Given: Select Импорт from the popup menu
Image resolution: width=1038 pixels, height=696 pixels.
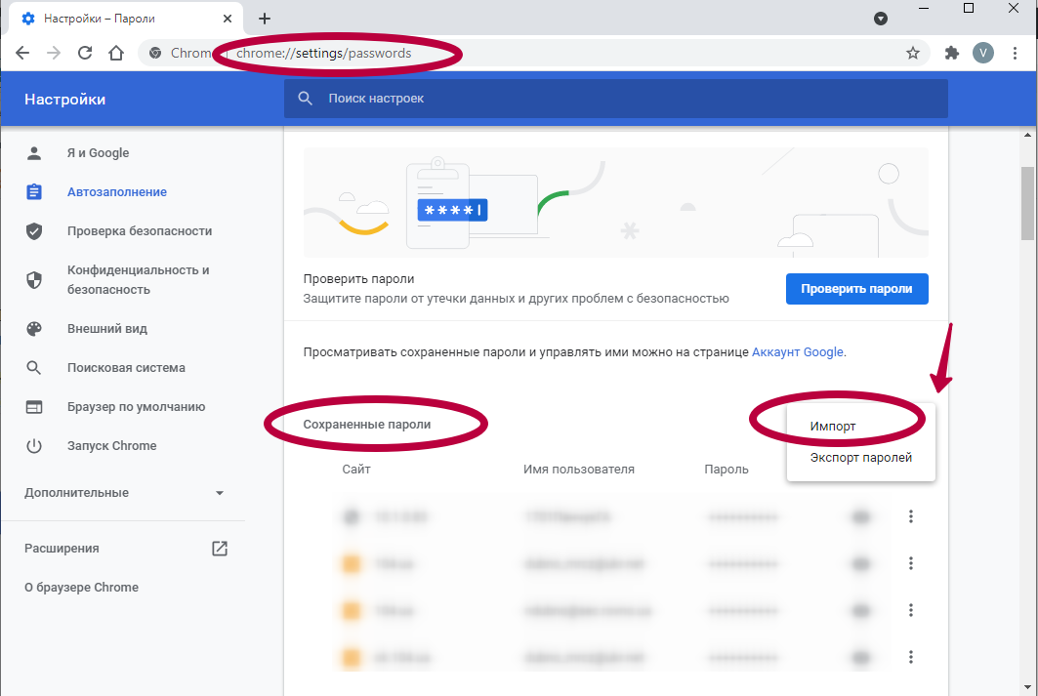Looking at the screenshot, I should (832, 427).
